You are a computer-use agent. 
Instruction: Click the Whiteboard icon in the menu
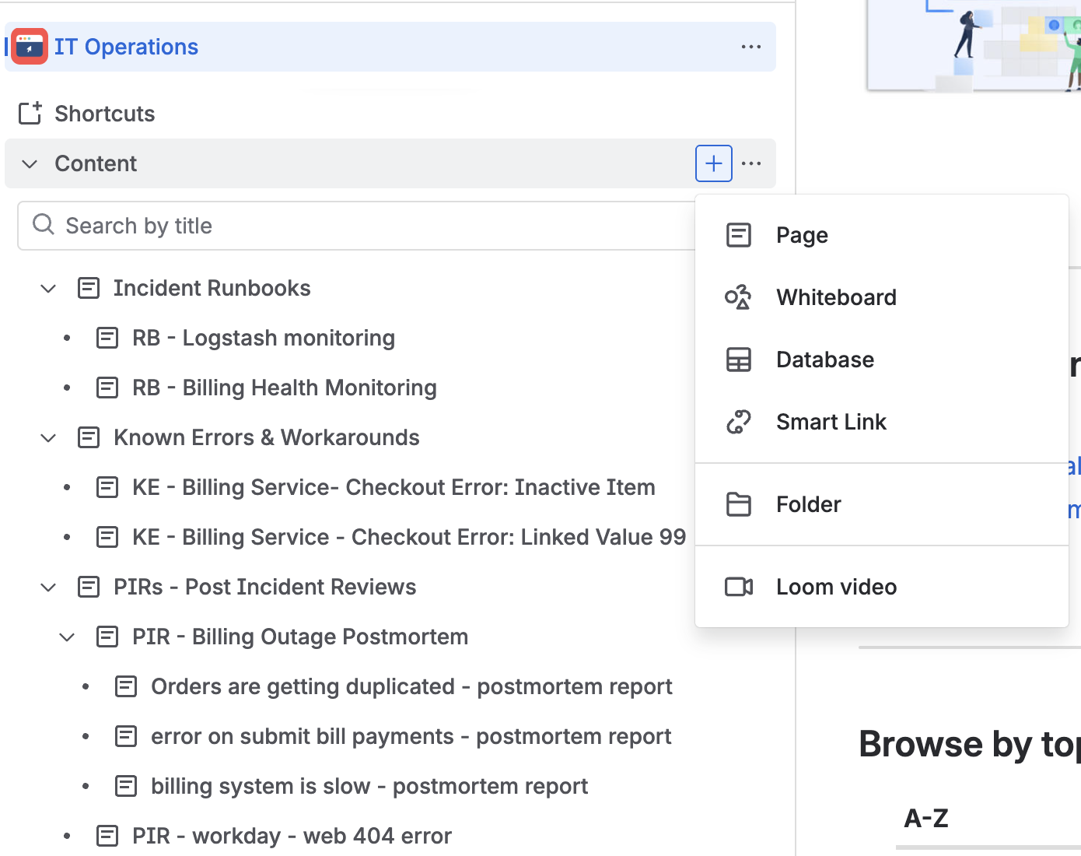pyautogui.click(x=738, y=297)
